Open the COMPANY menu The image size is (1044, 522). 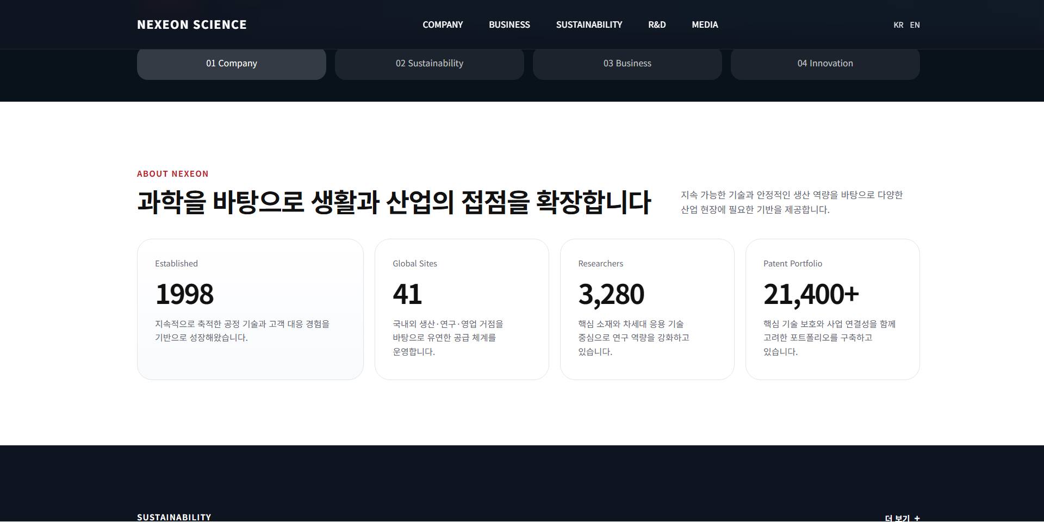443,24
